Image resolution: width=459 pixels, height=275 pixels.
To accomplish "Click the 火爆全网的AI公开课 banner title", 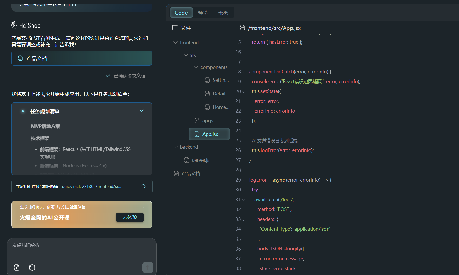I will [45, 218].
